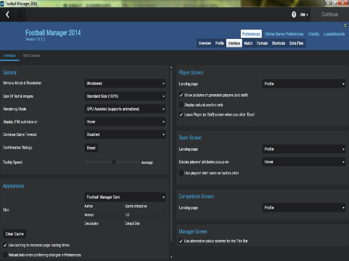349x261 pixels.
Task: Open the Match preferences tab
Action: 248,44
